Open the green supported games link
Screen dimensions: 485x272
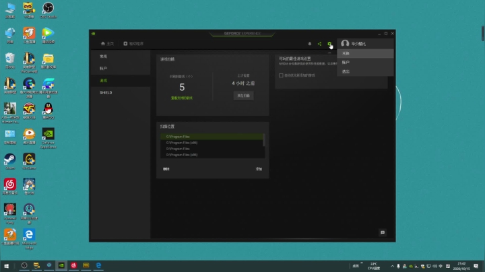pyautogui.click(x=182, y=98)
